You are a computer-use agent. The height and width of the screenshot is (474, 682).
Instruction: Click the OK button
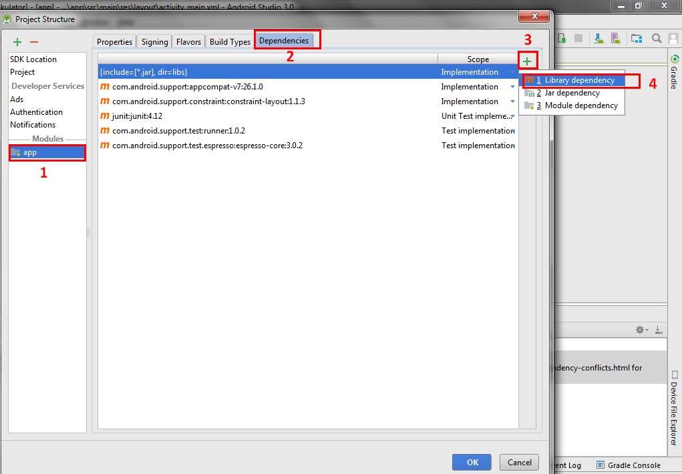472,462
